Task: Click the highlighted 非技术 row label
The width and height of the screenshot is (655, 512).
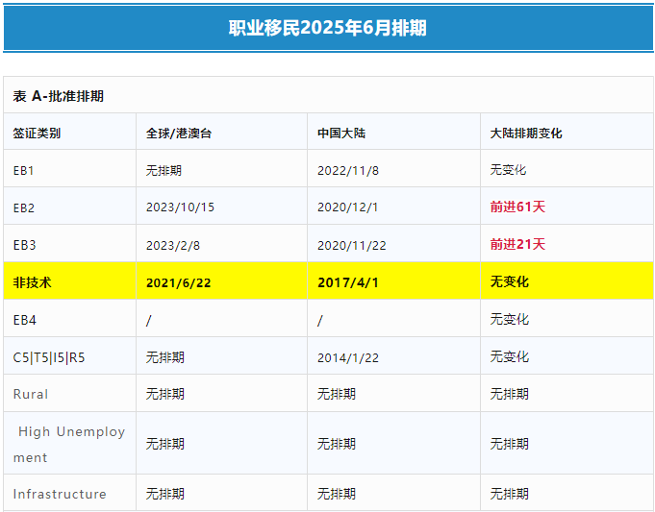Action: coord(32,282)
